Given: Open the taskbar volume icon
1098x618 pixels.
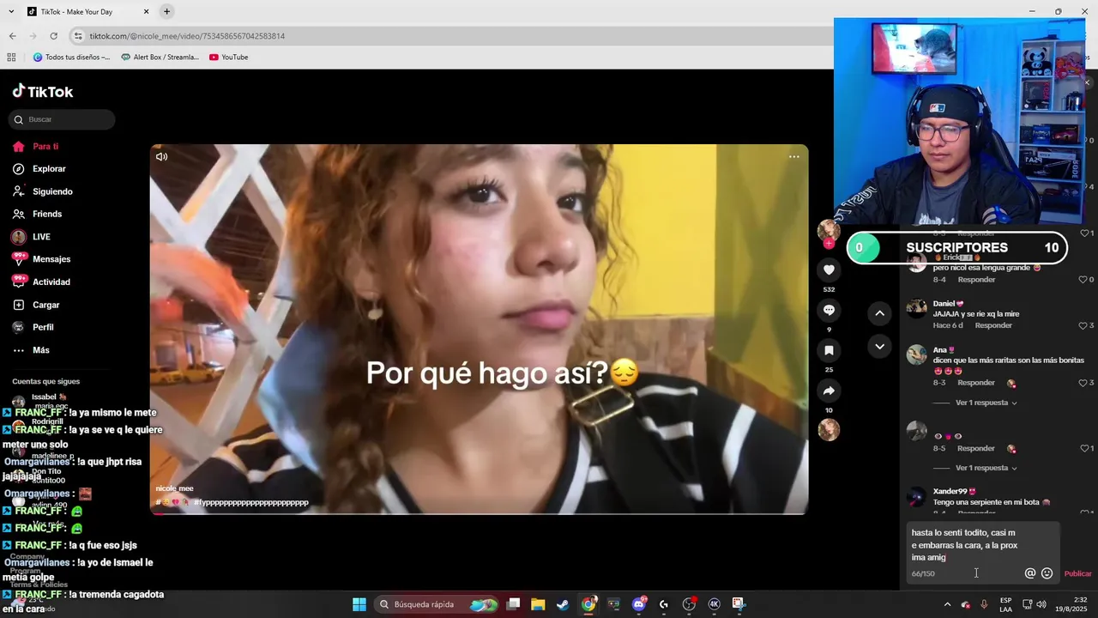Looking at the screenshot, I should coord(1041,604).
